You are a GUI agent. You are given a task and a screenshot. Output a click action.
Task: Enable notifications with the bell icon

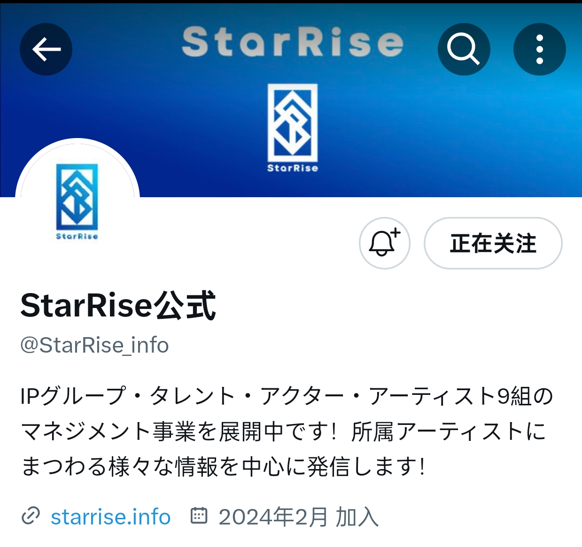385,243
